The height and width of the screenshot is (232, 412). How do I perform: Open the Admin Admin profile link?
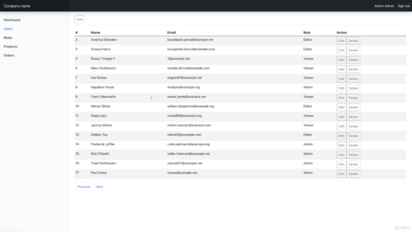[384, 6]
